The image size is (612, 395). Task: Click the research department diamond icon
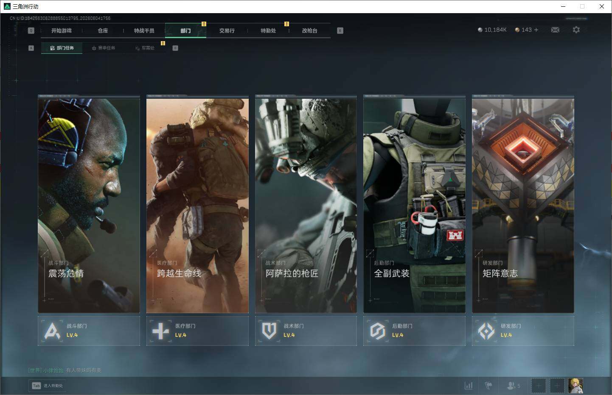(x=486, y=331)
